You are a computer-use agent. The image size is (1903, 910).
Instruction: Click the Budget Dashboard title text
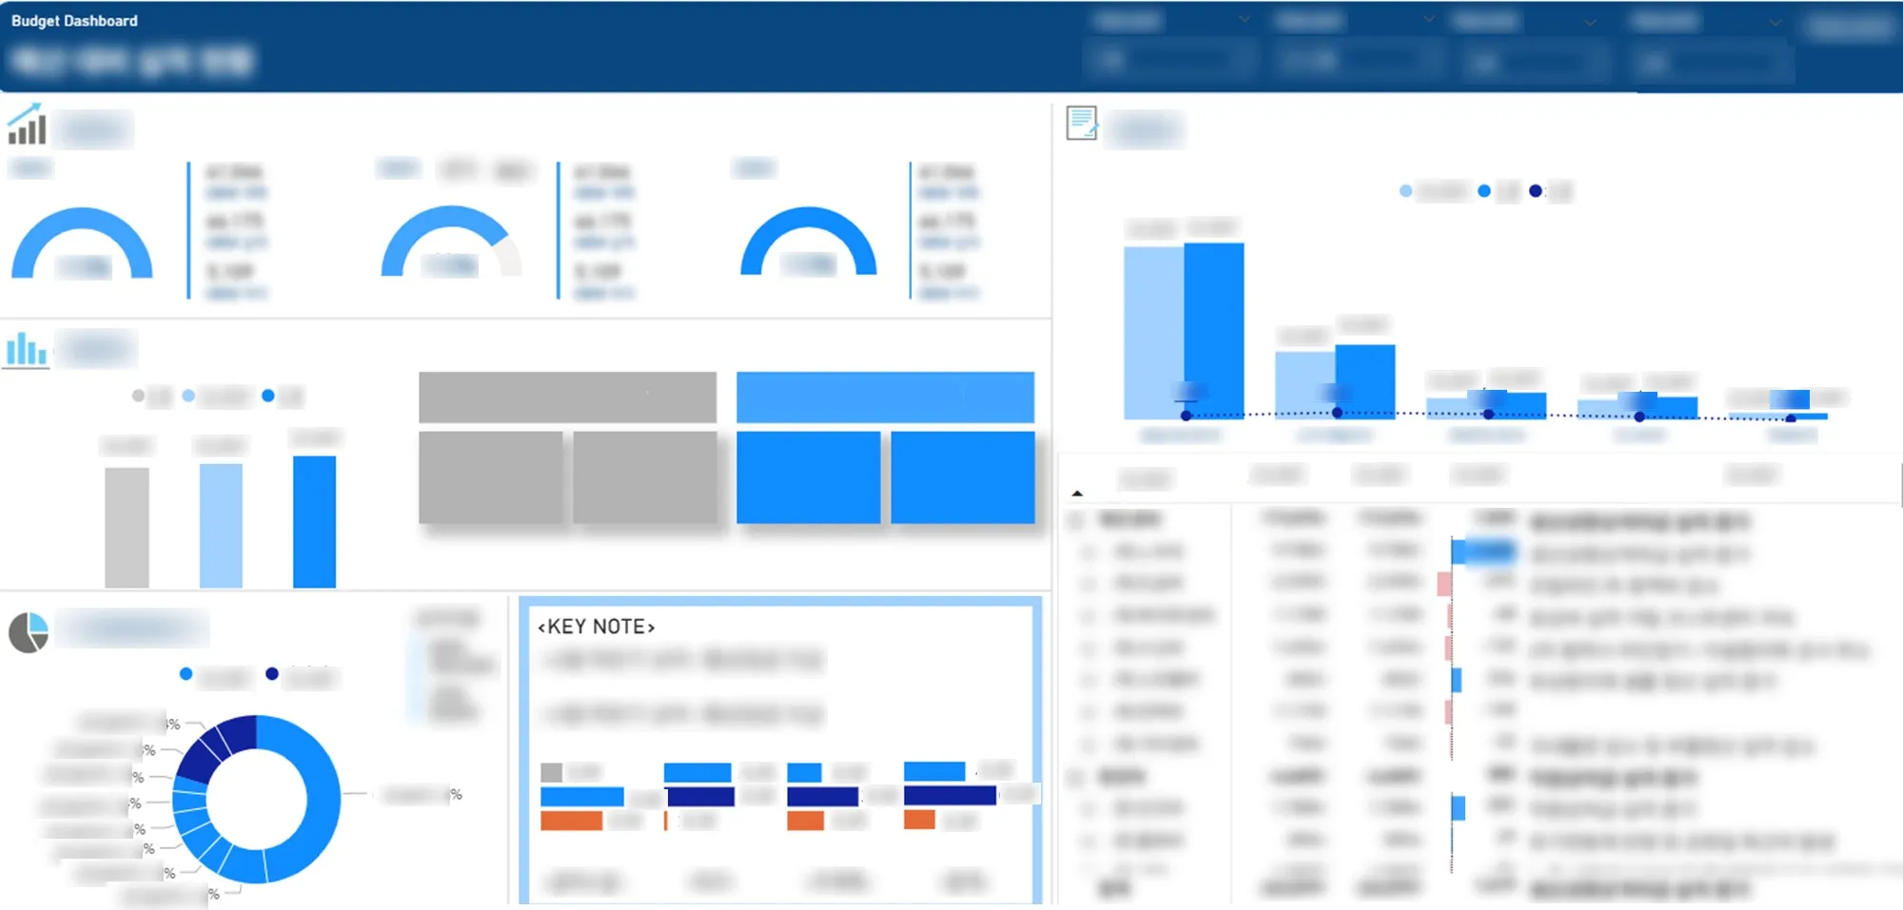(x=74, y=21)
